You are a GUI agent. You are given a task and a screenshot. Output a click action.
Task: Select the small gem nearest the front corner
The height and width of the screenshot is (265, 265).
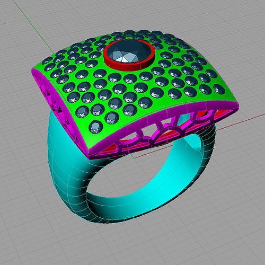point(95,127)
